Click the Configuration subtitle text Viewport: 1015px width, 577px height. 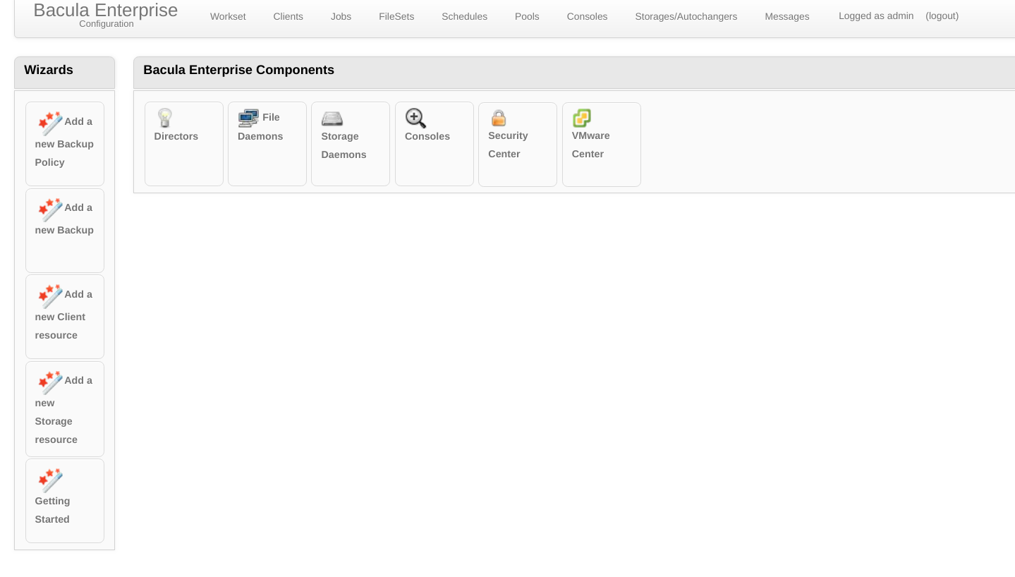click(x=107, y=24)
